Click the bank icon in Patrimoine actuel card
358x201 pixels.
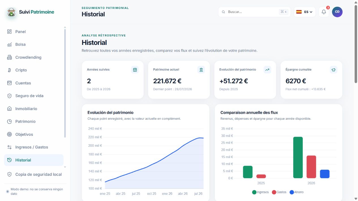tap(201, 70)
